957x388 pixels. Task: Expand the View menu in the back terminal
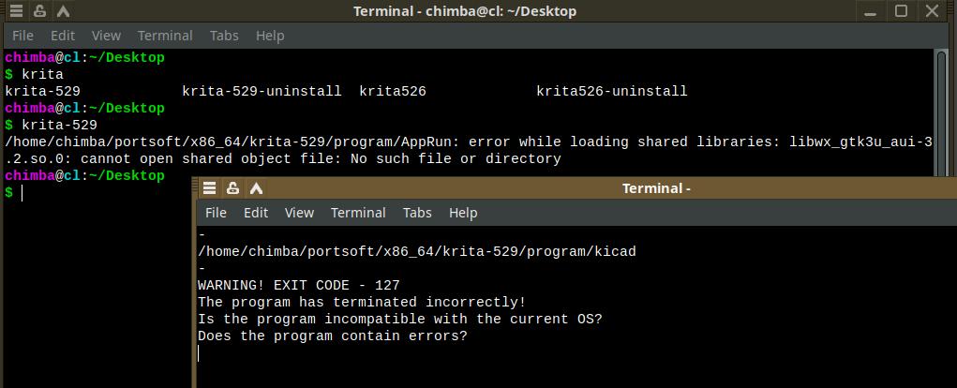click(106, 36)
